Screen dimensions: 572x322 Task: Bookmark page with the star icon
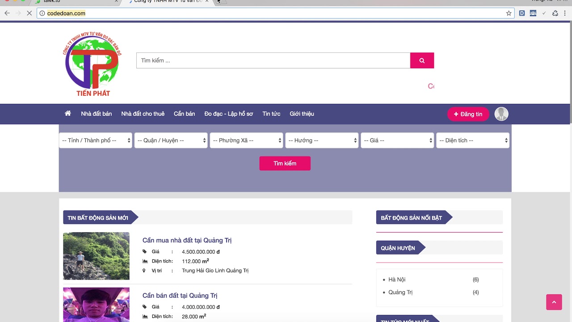[x=509, y=13]
